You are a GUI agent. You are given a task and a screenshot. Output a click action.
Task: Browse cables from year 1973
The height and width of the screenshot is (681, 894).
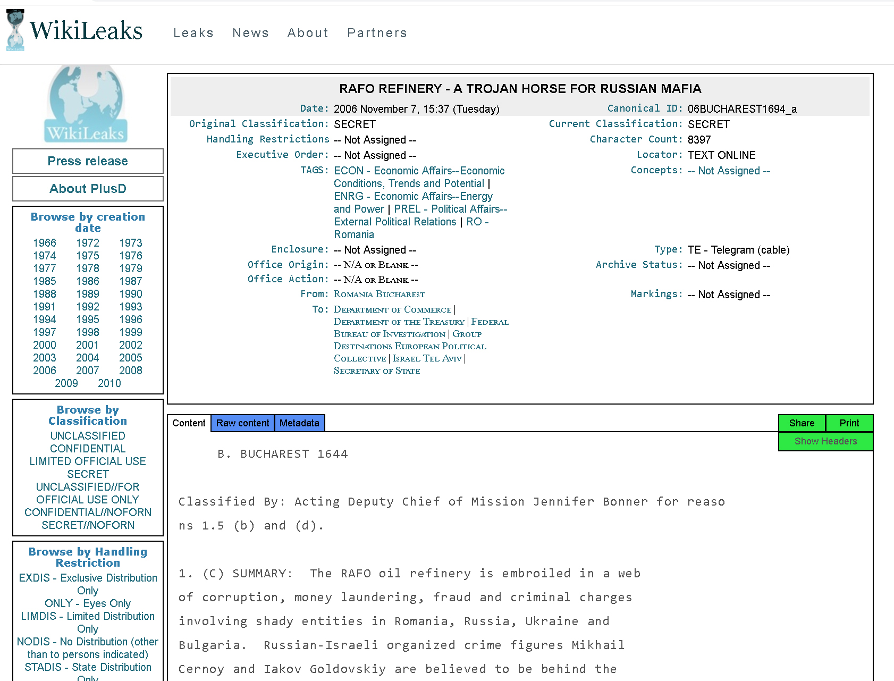point(131,243)
